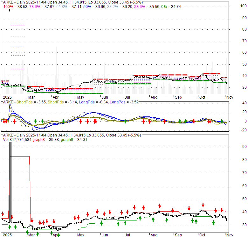The width and height of the screenshot is (248, 237).
Task: Click the 60 value on bottom chart price axis
Action: [245, 186]
